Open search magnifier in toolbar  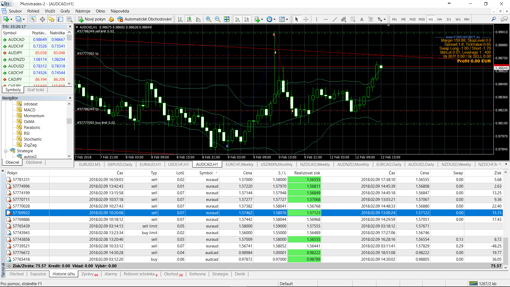click(x=494, y=19)
